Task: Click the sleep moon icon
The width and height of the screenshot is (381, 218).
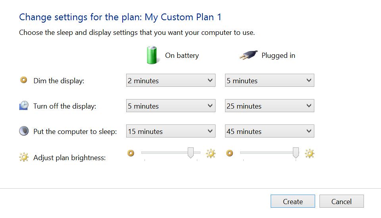Action: pyautogui.click(x=24, y=131)
